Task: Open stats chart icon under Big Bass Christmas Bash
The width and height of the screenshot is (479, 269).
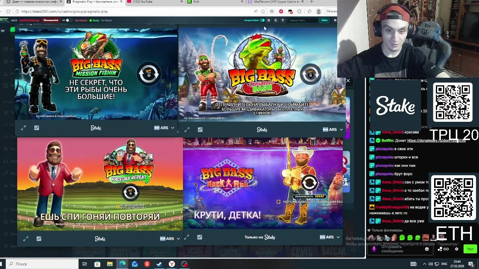Action: point(200,130)
